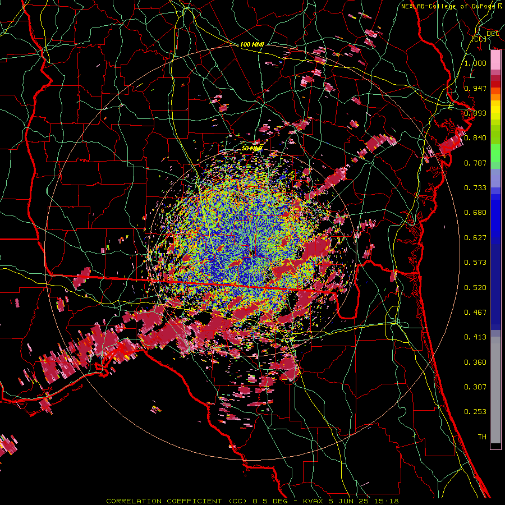Screen dimensions: 505x505
Task: Click the 0.573 scale value
Action: click(x=475, y=262)
